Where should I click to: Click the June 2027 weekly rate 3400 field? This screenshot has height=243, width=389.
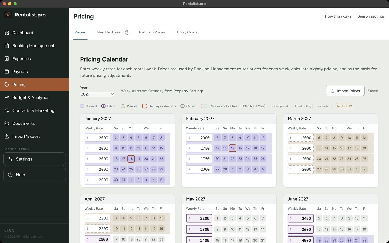301,218
